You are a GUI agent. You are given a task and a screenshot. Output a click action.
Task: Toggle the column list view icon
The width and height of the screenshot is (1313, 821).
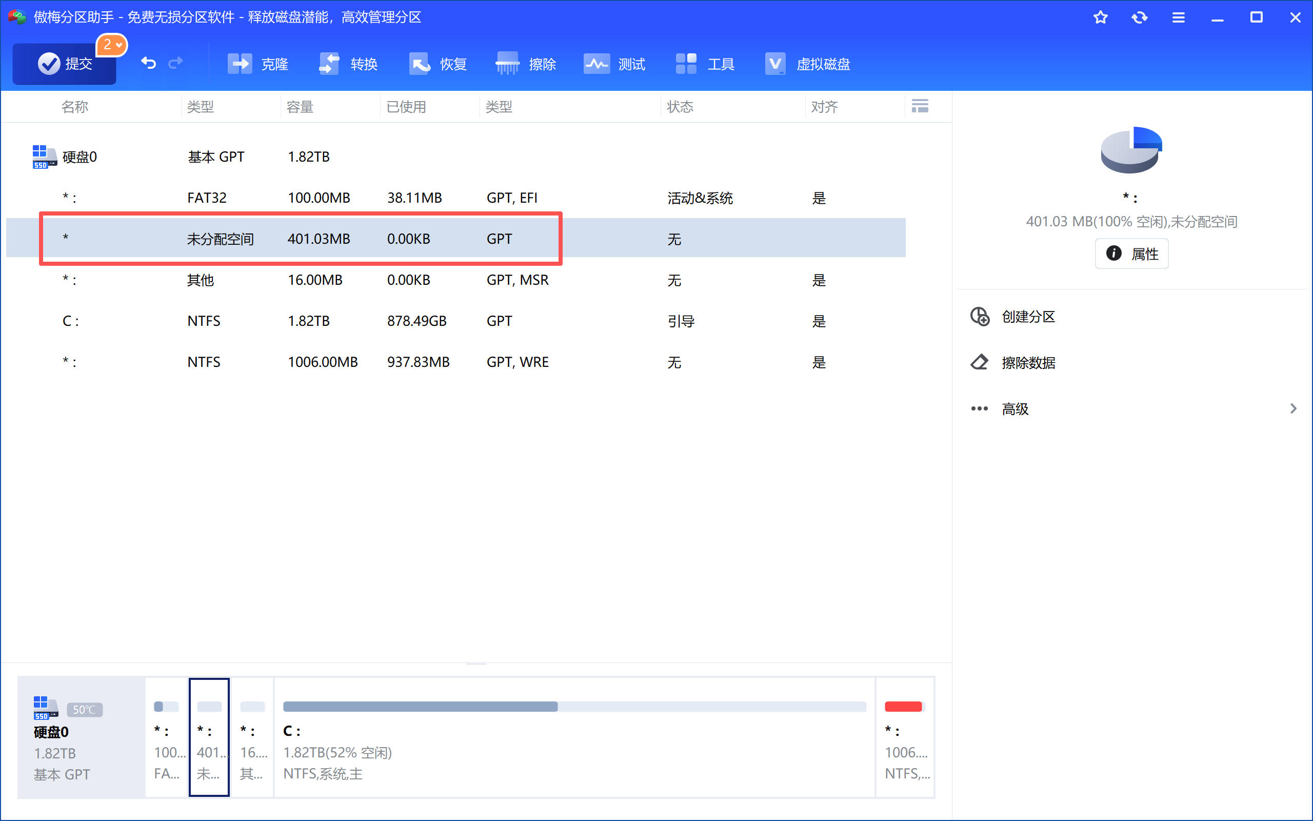tap(920, 106)
